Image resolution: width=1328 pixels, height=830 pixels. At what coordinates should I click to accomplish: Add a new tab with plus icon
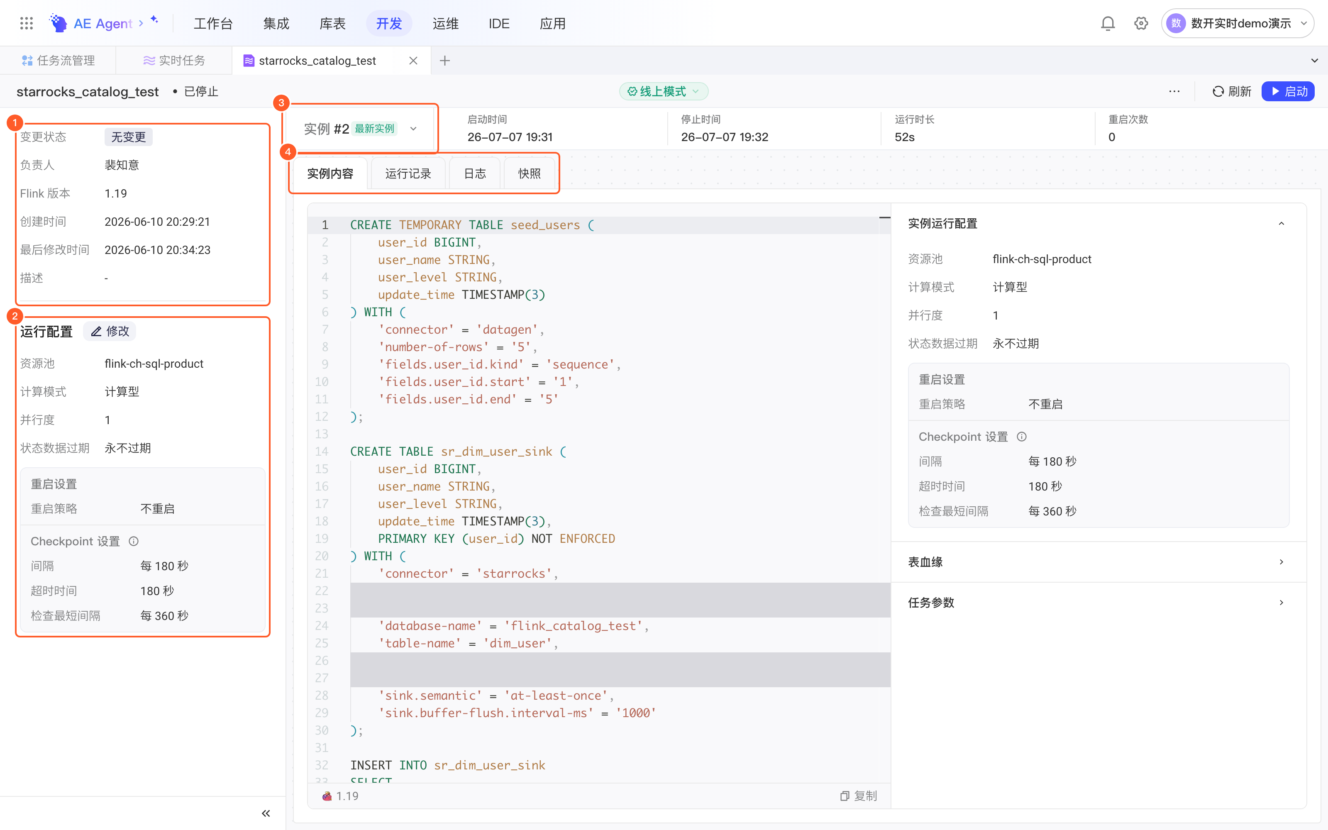pos(445,61)
